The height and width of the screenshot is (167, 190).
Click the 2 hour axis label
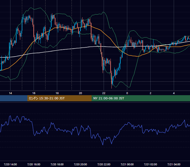151,93
